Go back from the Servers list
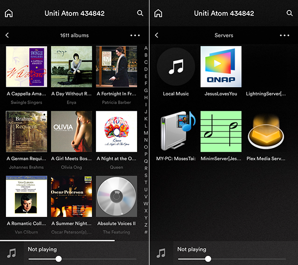Viewport: 298px width, 265px height. pyautogui.click(x=156, y=35)
